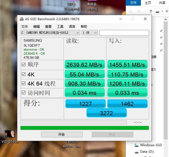
Task: Click the AS SSD Benchmark title bar icon
Action: pyautogui.click(x=22, y=19)
